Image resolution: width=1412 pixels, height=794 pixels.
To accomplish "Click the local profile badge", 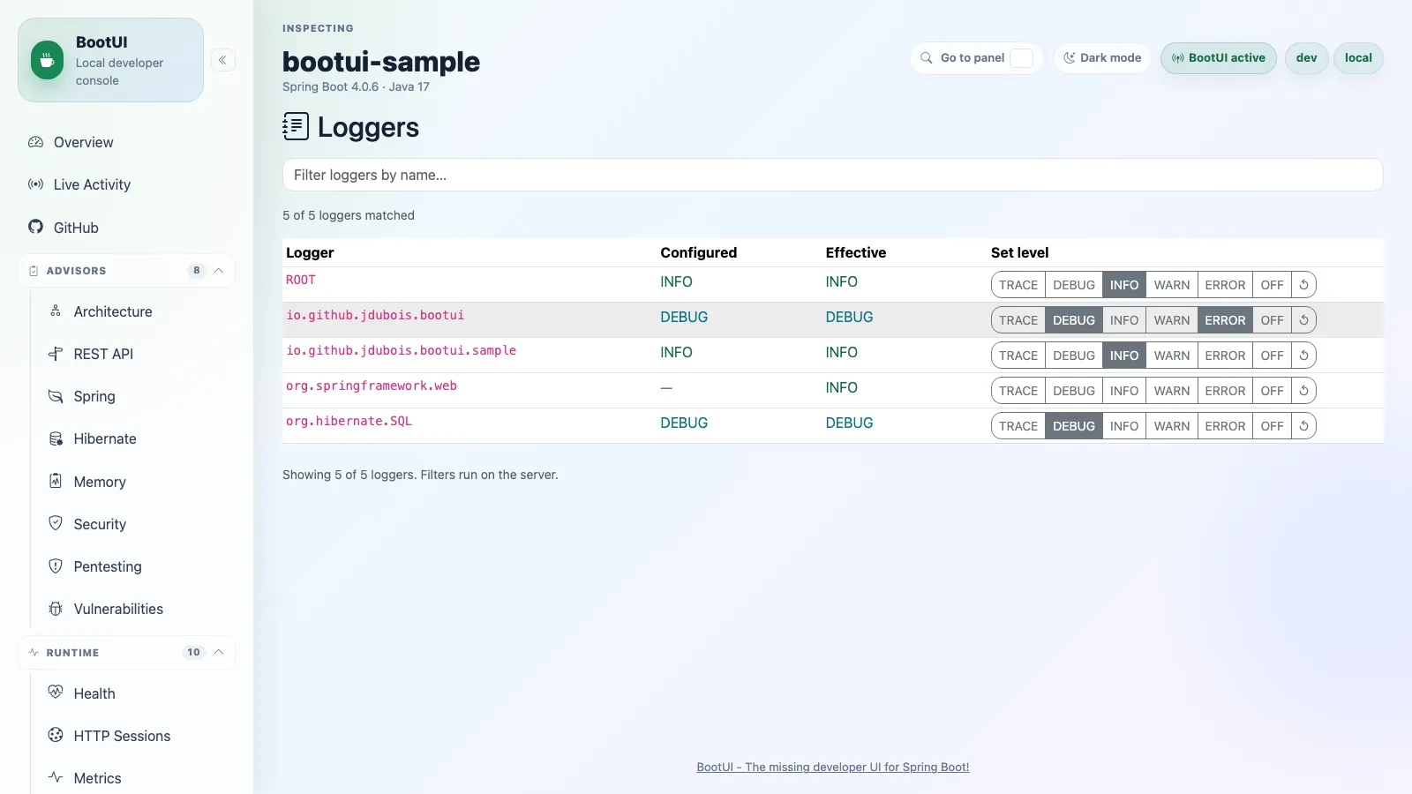I will [x=1358, y=58].
